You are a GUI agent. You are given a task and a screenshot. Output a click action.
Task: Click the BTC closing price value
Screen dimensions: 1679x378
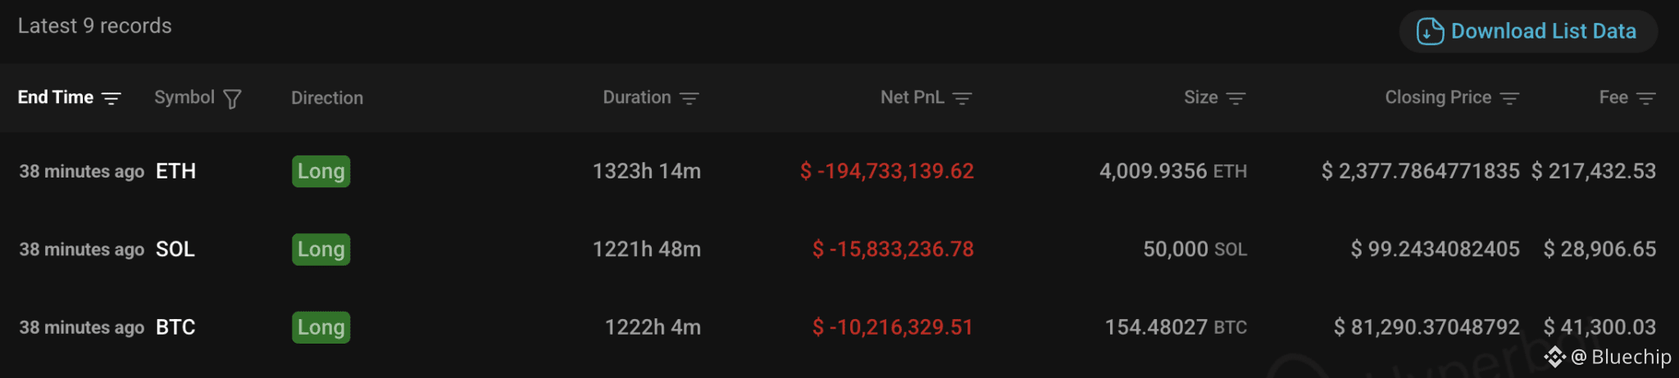pos(1426,327)
